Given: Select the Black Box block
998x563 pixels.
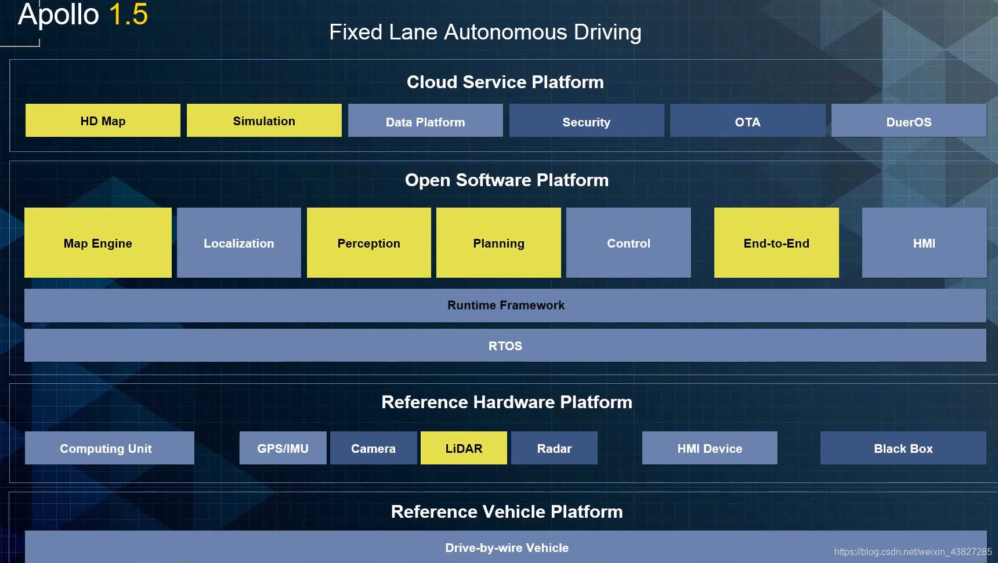Looking at the screenshot, I should click(903, 448).
